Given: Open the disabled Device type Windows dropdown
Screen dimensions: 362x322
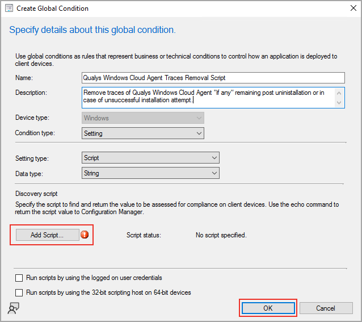Looking at the screenshot, I should tap(143, 118).
